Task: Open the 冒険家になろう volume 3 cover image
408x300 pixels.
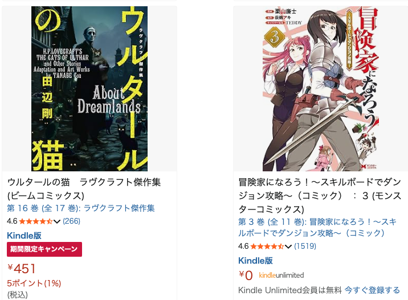Action: pyautogui.click(x=321, y=89)
